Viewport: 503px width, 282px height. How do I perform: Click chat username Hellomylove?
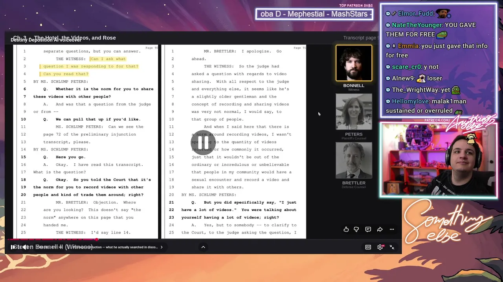click(x=411, y=101)
